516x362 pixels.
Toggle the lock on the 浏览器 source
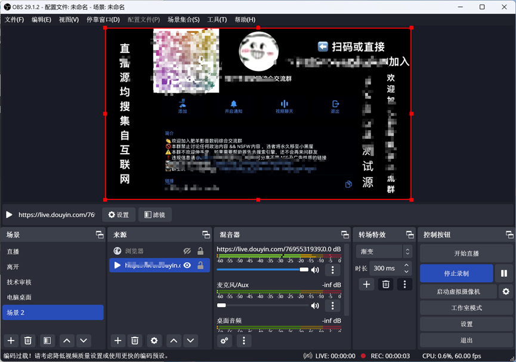click(x=200, y=251)
